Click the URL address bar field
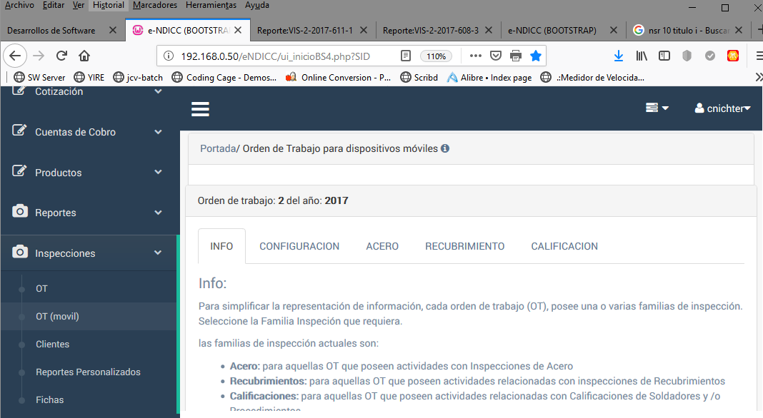The width and height of the screenshot is (763, 418). [286, 56]
